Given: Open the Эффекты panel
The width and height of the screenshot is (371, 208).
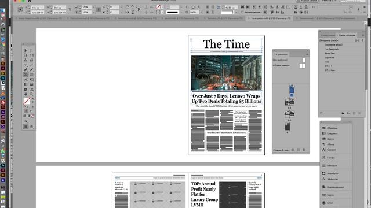Looking at the screenshot, I should (x=330, y=179).
